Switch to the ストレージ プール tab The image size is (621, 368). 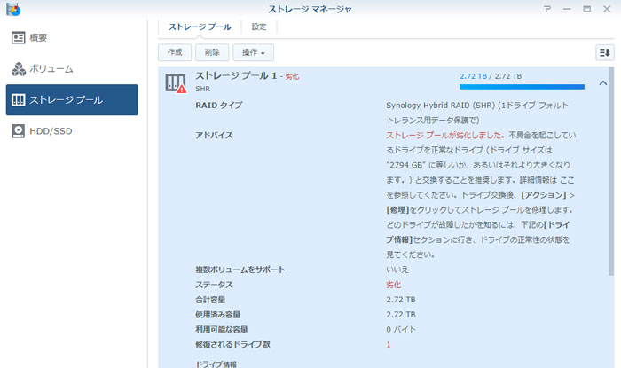(x=200, y=27)
